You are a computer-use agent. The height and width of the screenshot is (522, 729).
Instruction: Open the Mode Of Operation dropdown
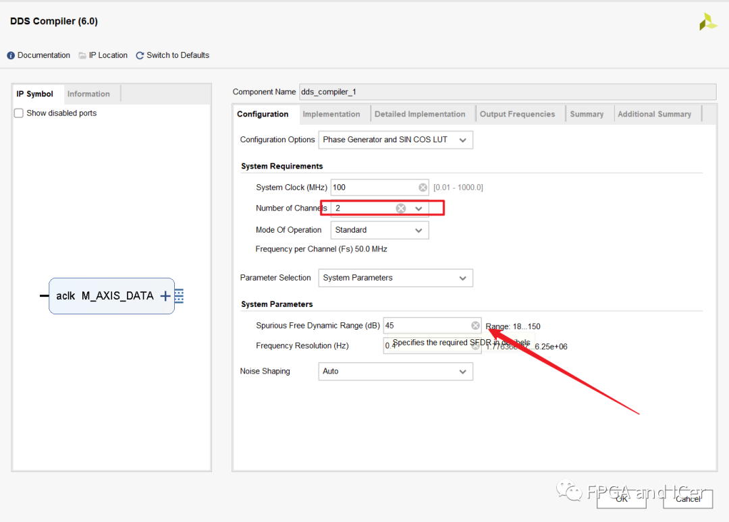pyautogui.click(x=380, y=230)
